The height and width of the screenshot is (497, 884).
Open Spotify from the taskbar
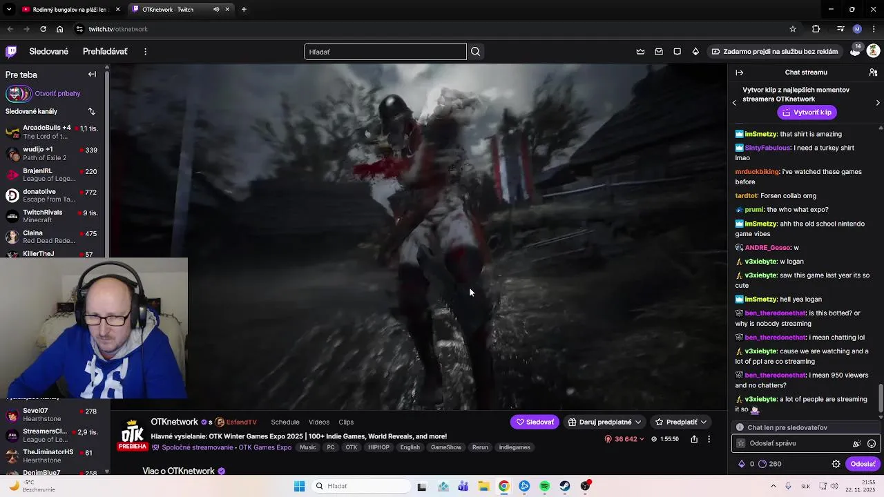click(545, 486)
